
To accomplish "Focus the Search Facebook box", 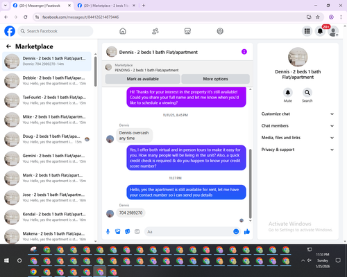I will [56, 31].
